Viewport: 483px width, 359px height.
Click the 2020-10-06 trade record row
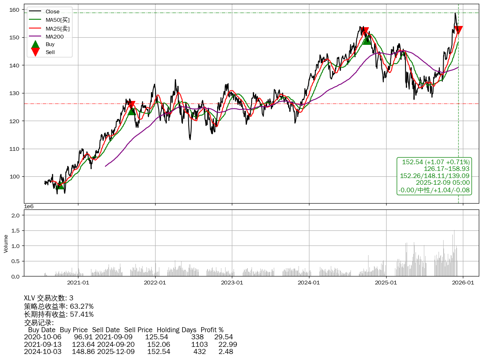(128, 337)
